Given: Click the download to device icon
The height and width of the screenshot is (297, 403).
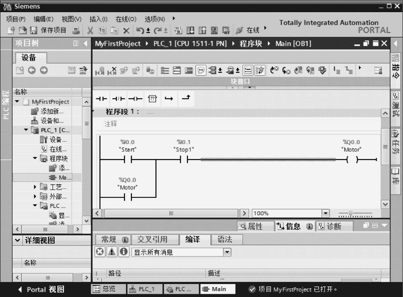Looking at the screenshot, I should click(x=190, y=31).
